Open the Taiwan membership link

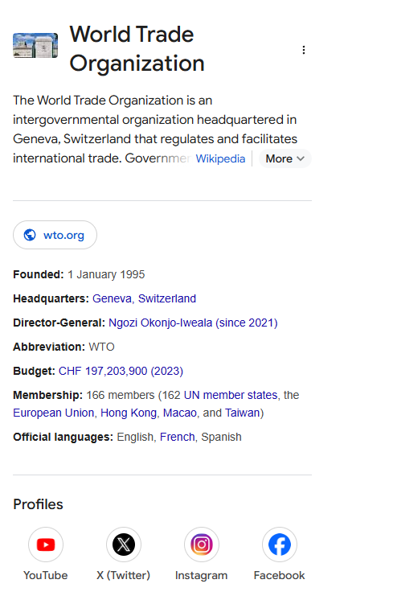(x=242, y=413)
